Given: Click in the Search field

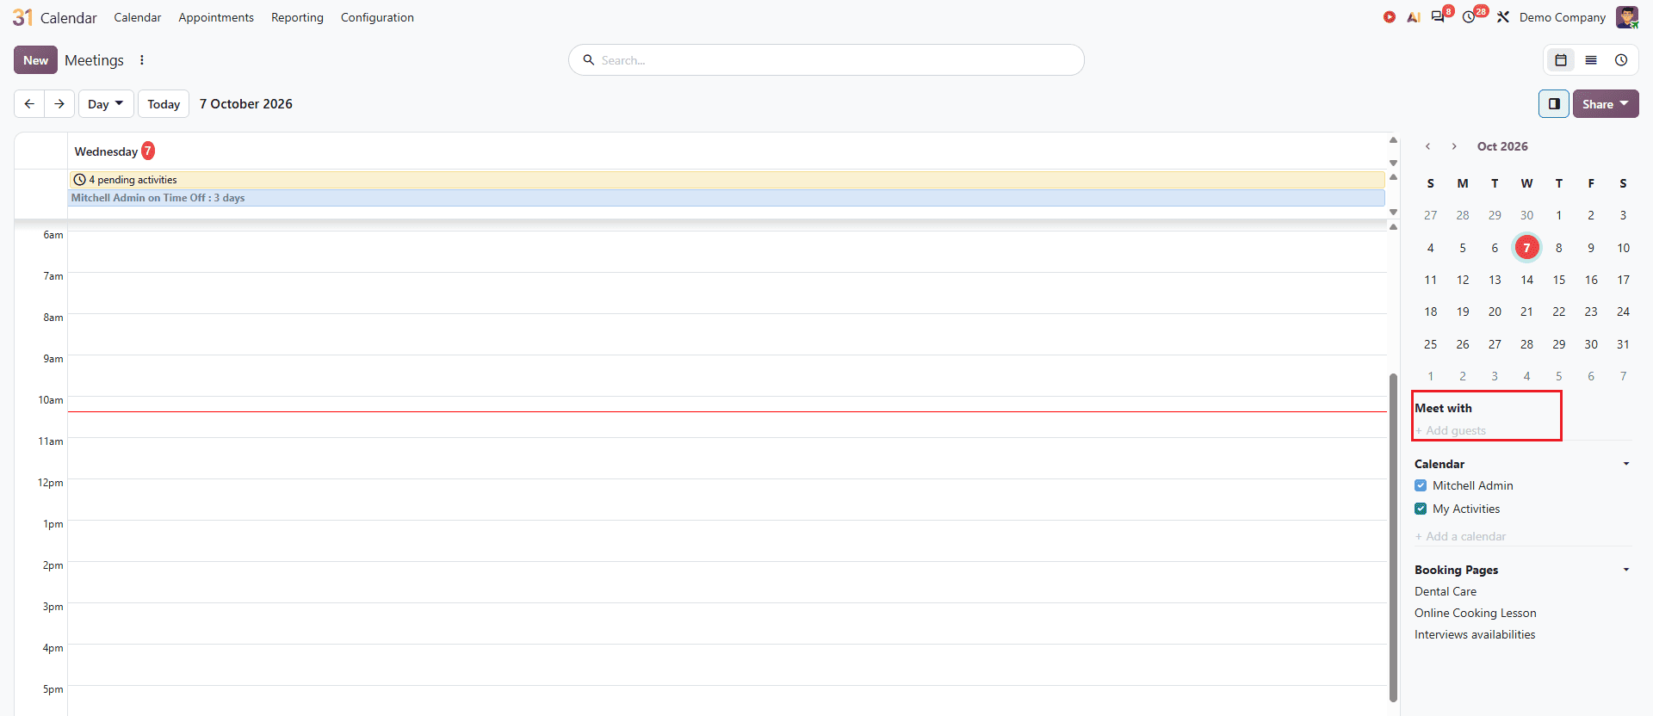Looking at the screenshot, I should (x=826, y=60).
